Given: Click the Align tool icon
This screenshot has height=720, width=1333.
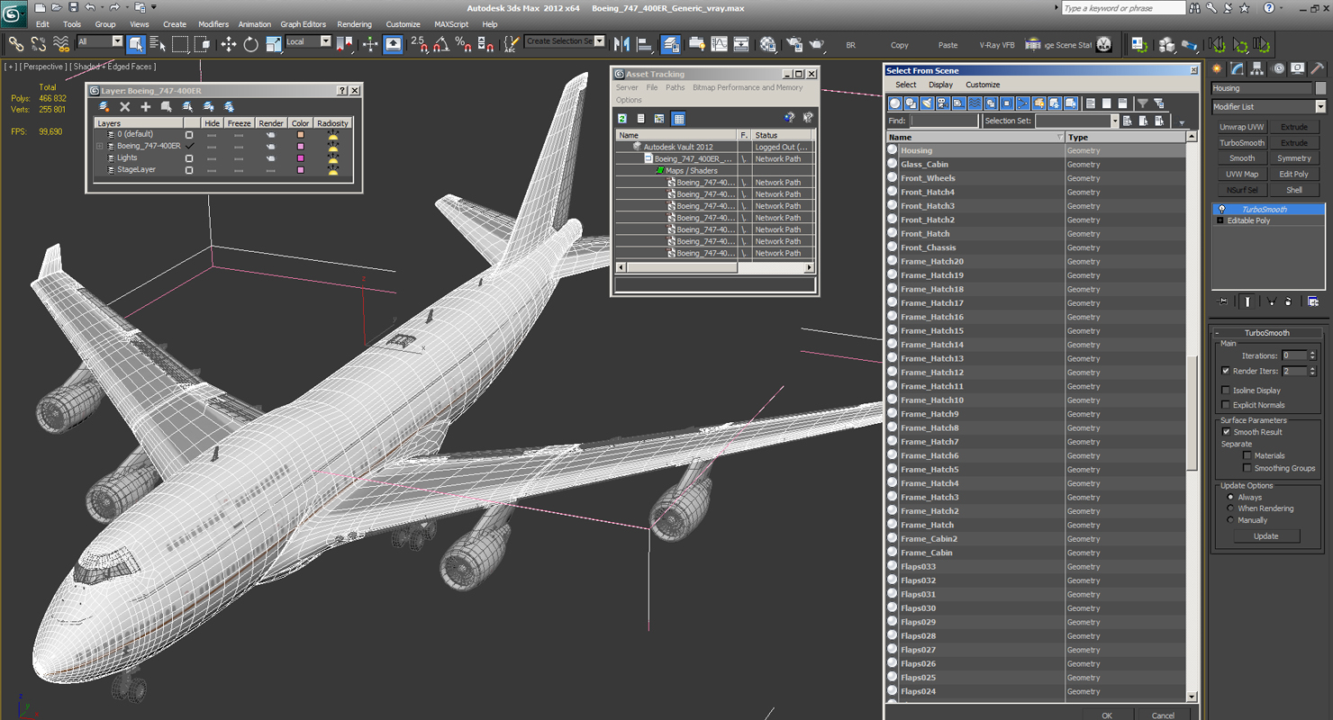Looking at the screenshot, I should pos(644,44).
